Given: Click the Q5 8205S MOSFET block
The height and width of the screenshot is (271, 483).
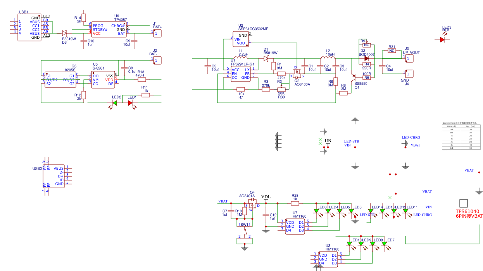Looking at the screenshot, I should point(60,80).
